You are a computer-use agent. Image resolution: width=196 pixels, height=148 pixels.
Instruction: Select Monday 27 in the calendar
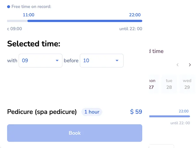(x=153, y=84)
